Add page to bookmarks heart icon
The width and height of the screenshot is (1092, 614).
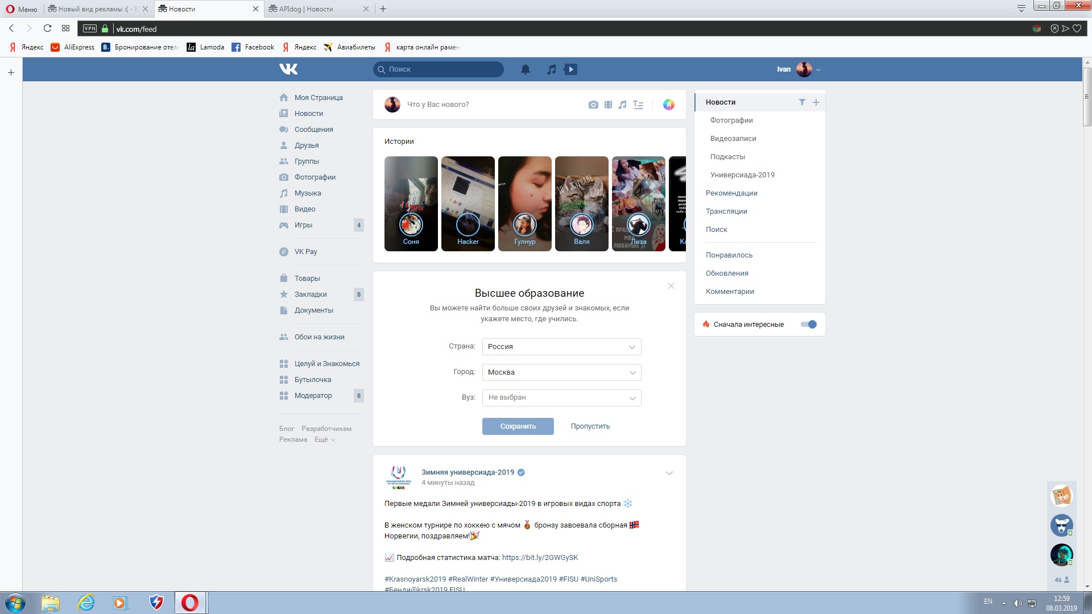click(1077, 28)
